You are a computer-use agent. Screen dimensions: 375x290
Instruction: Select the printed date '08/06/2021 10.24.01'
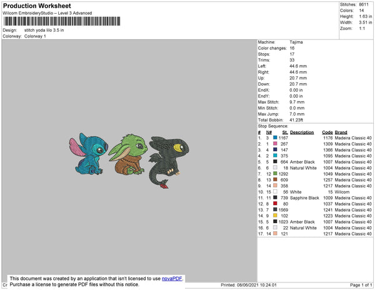pyautogui.click(x=257, y=285)
